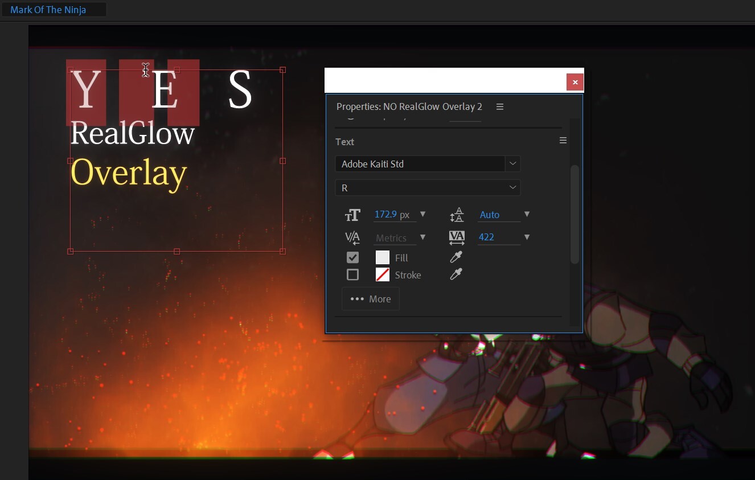The image size is (755, 480).
Task: Open the tracking 422 dropdown arrow
Action: pyautogui.click(x=527, y=237)
